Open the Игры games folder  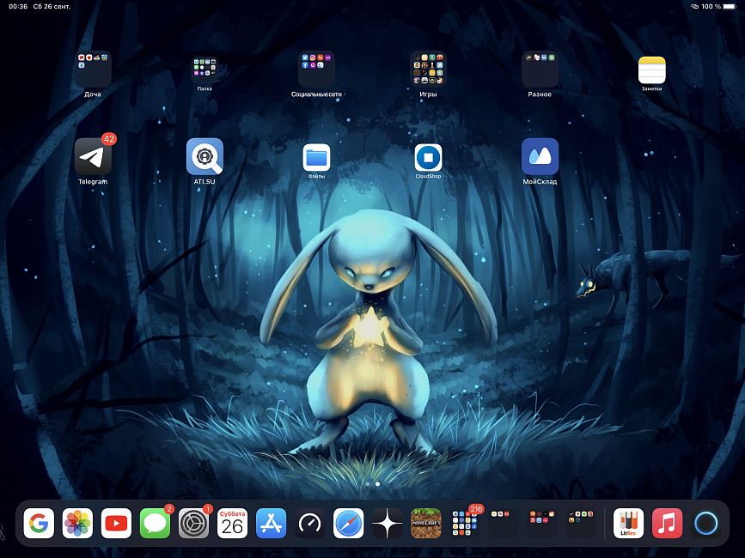click(x=428, y=70)
